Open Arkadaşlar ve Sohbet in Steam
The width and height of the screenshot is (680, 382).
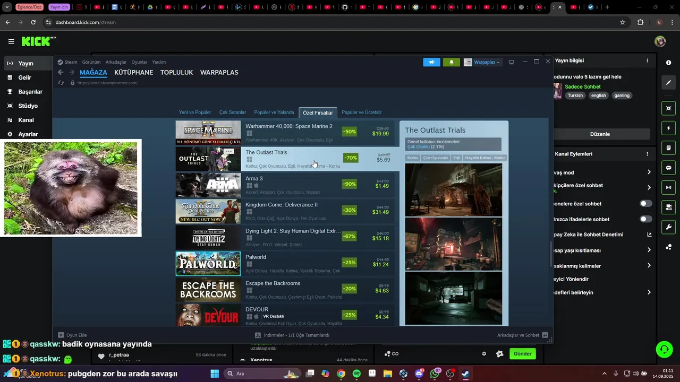pyautogui.click(x=522, y=335)
